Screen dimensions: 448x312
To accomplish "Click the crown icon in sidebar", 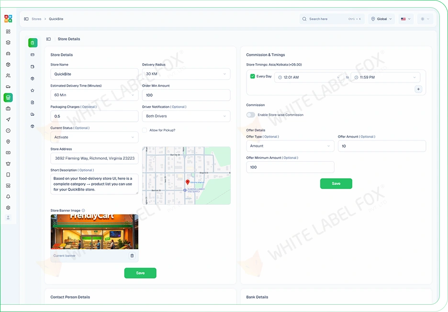I will (x=8, y=163).
